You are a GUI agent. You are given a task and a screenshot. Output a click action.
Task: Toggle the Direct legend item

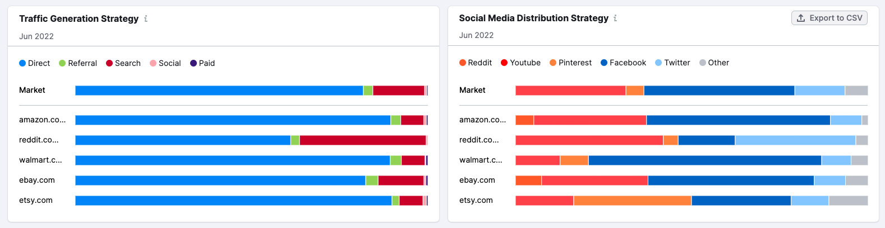34,63
